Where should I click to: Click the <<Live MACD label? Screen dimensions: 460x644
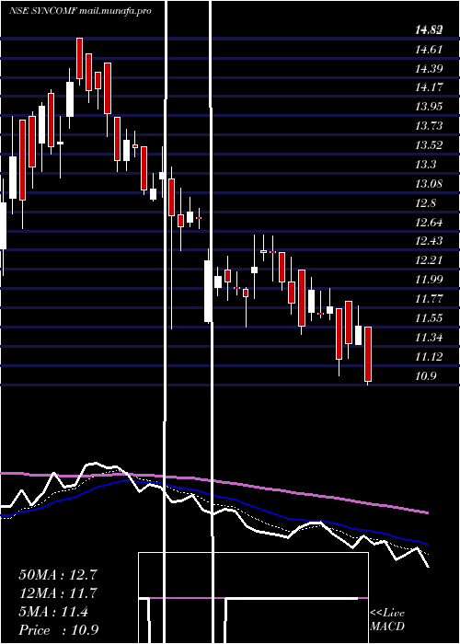[x=387, y=620]
